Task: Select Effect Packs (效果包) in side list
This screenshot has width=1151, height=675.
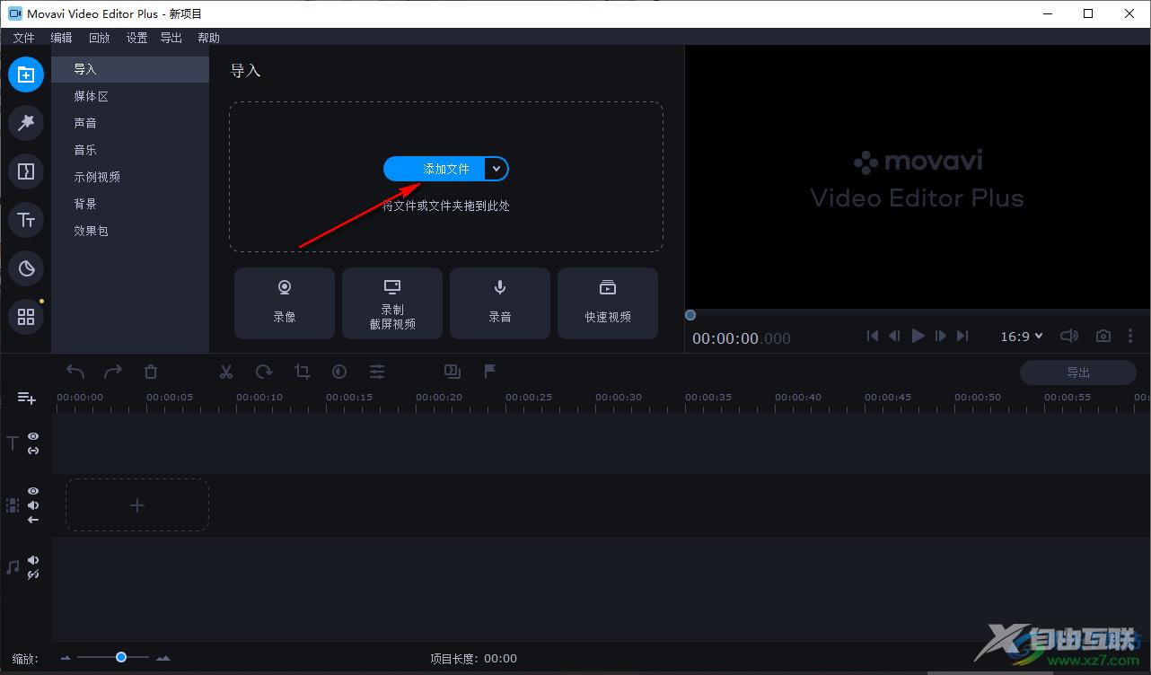Action: click(x=130, y=231)
